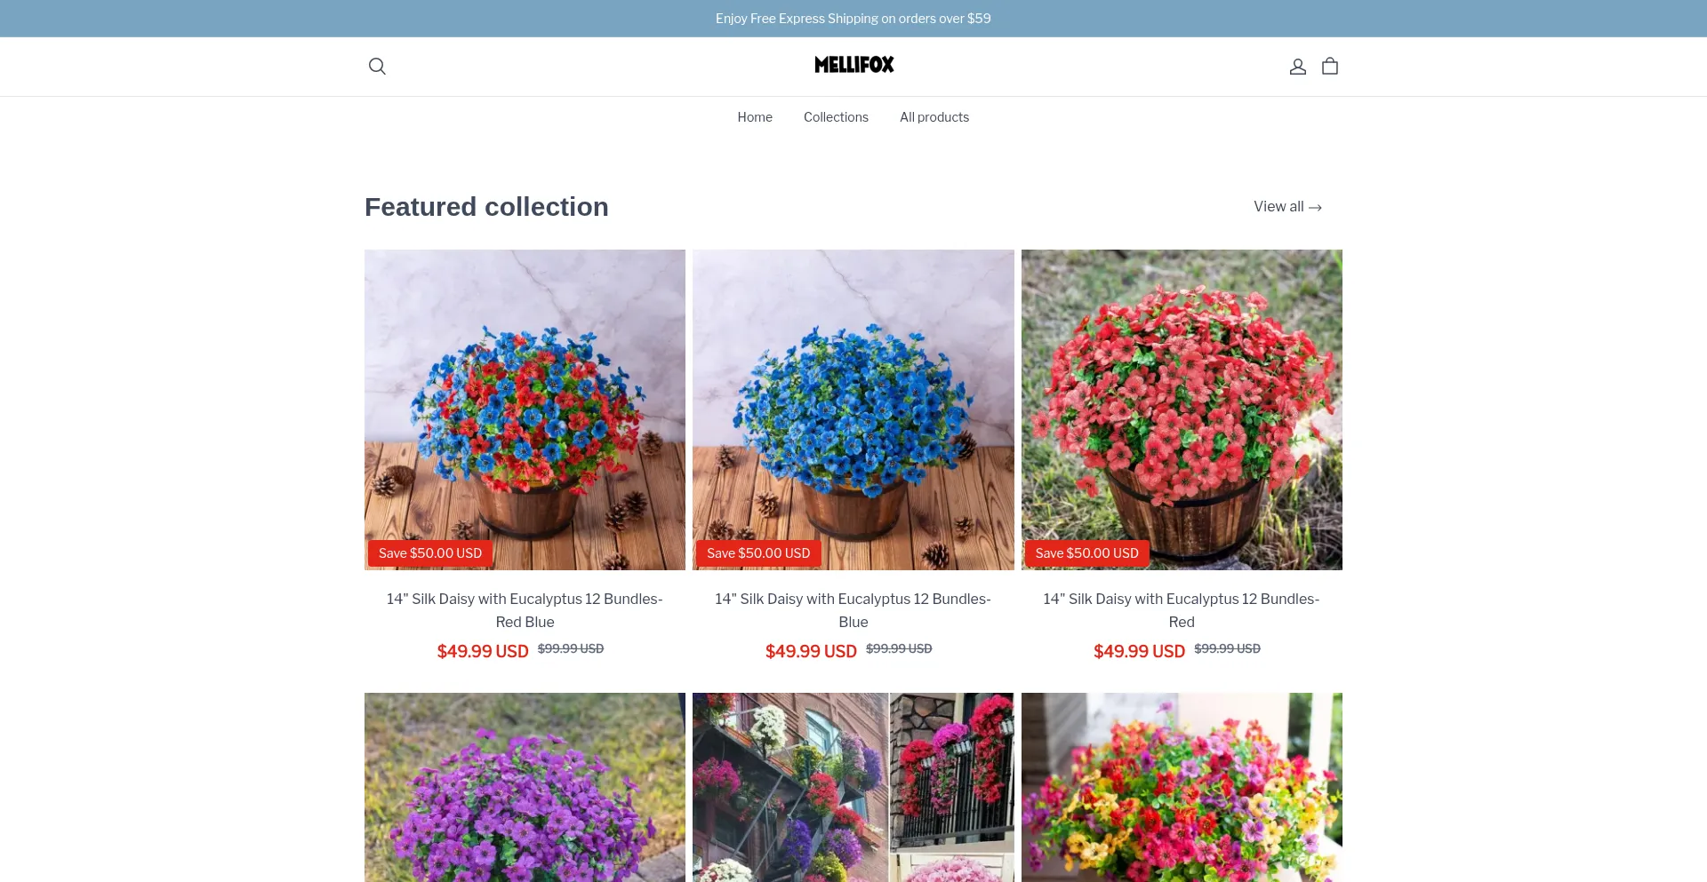Open the search magnifier icon
Screen dimensions: 1707x882
[x=377, y=67]
